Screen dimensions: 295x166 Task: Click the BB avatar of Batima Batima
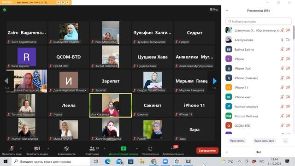click(x=229, y=49)
